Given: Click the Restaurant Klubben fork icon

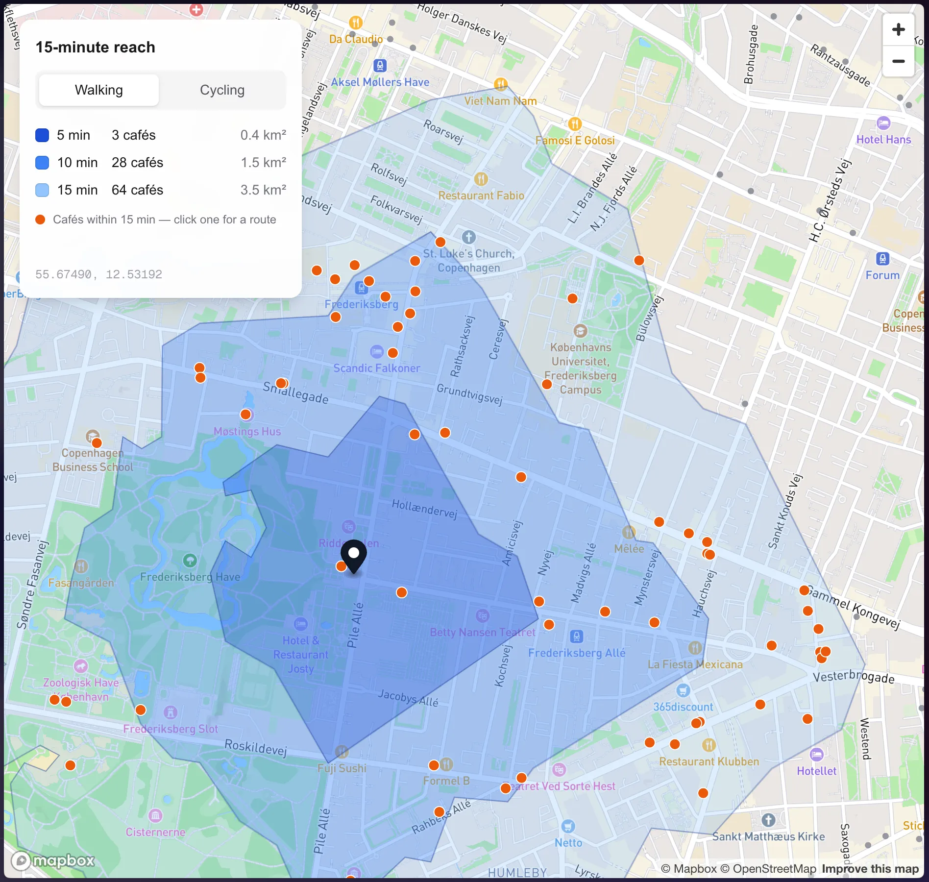Looking at the screenshot, I should [709, 745].
